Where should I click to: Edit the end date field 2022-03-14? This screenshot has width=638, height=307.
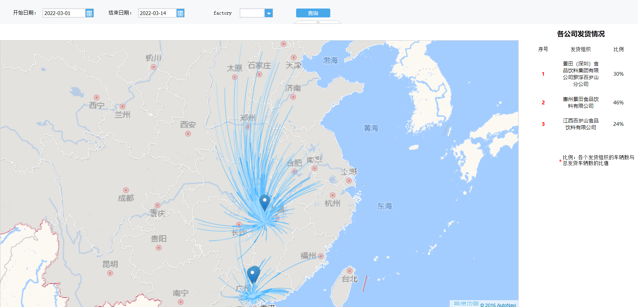tap(157, 13)
